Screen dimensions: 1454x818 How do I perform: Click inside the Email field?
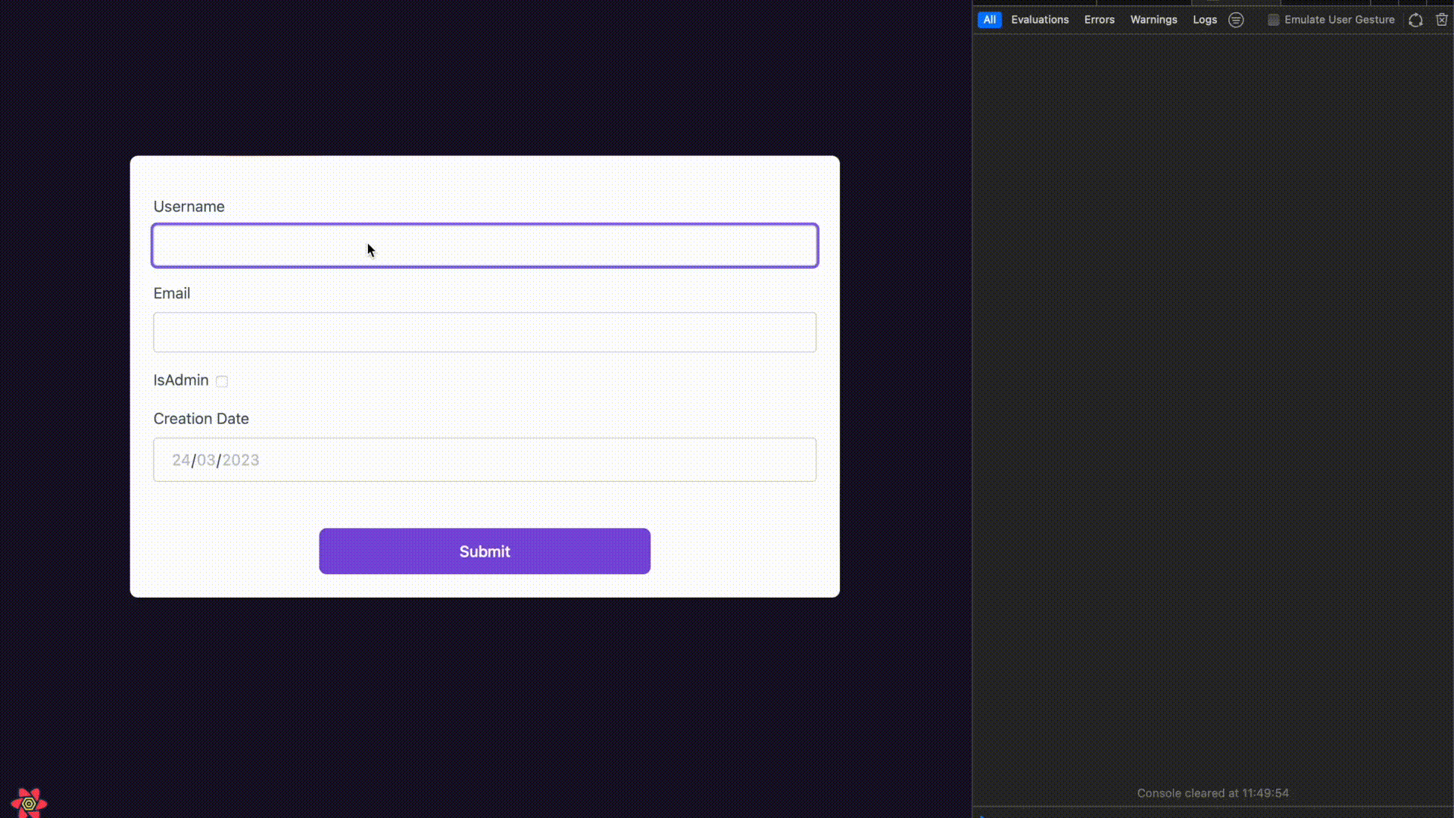(x=485, y=332)
